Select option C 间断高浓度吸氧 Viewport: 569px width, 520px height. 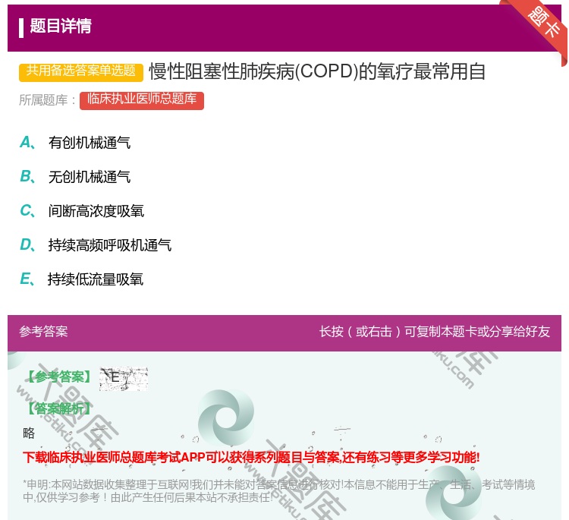click(82, 211)
